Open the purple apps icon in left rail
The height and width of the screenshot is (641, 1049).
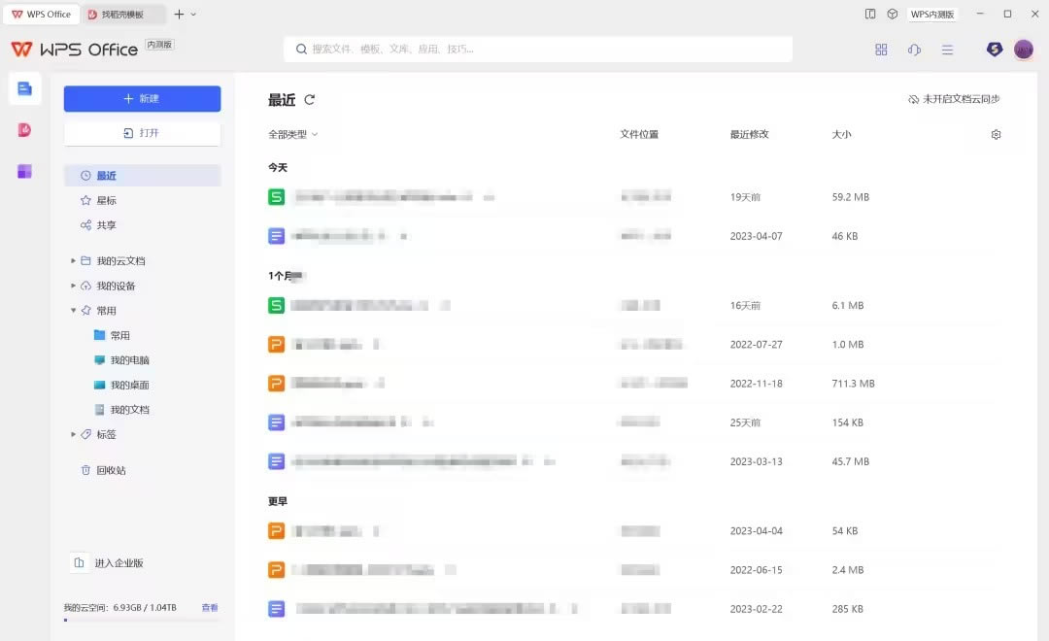tap(25, 171)
